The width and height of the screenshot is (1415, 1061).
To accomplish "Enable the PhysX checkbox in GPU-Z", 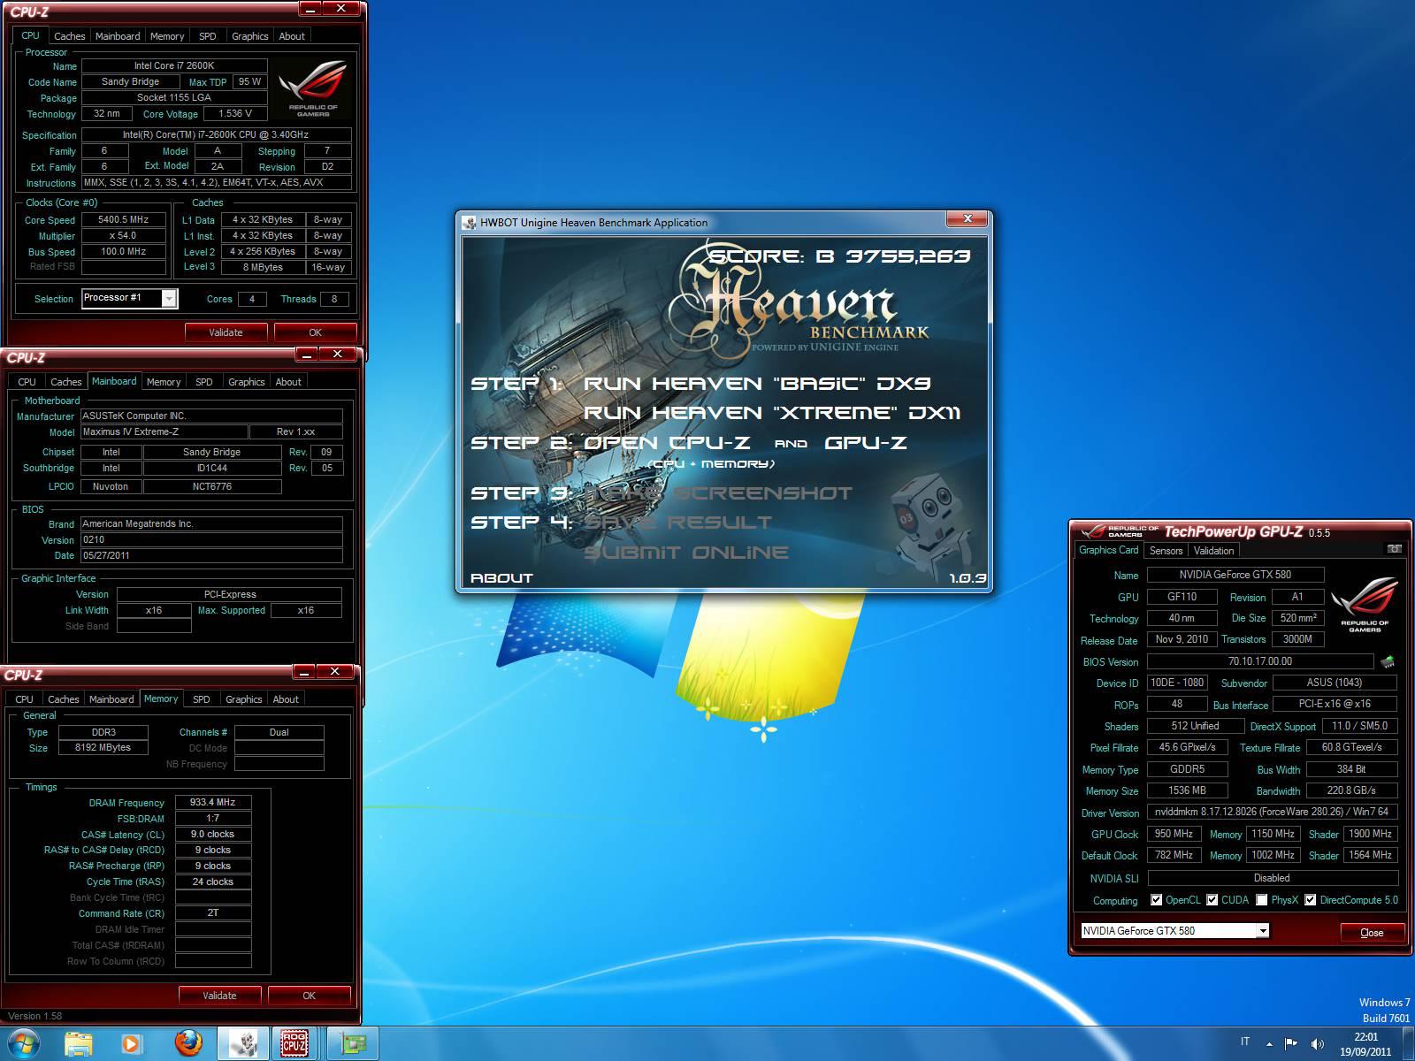I will coord(1261,900).
